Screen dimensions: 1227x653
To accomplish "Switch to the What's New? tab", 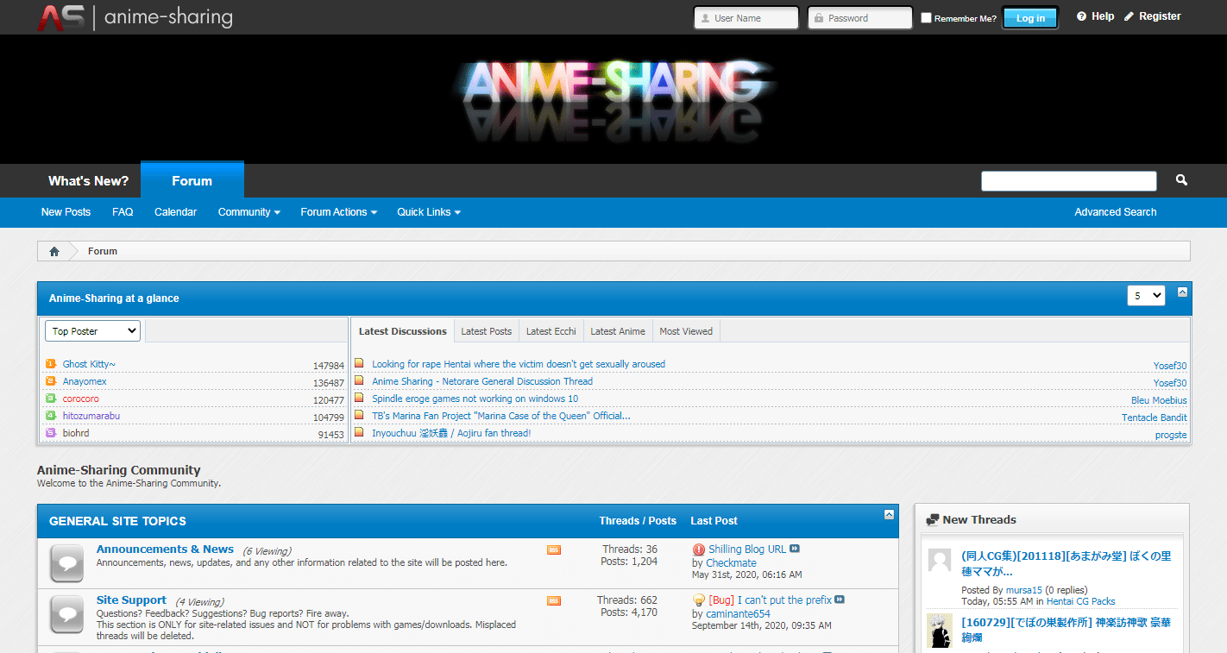I will click(88, 181).
